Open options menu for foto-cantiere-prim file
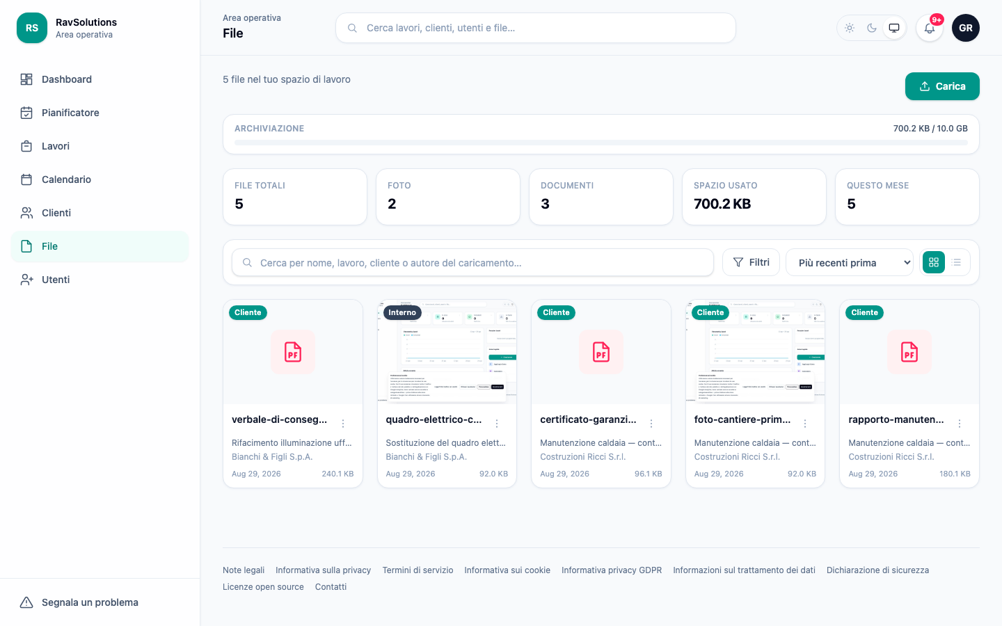 [x=805, y=424]
